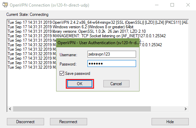
Task: Click the Disconnect button
Action: pos(25,121)
